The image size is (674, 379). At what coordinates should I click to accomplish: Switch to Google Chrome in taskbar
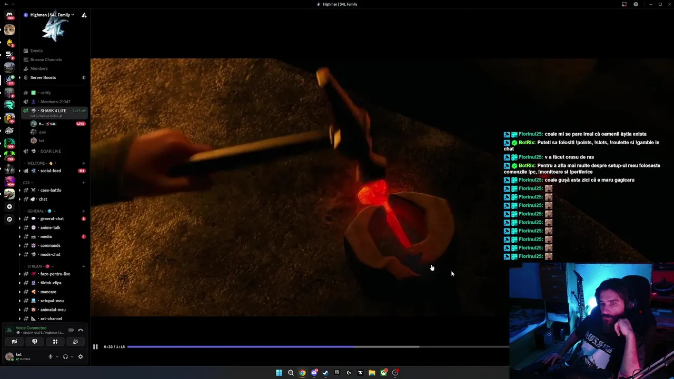pyautogui.click(x=302, y=373)
